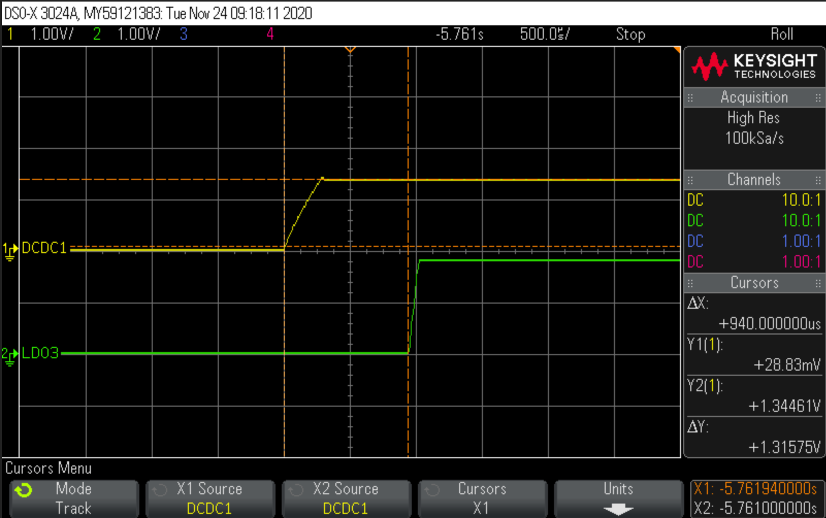
Task: Click the orange trigger position triangle
Action: [350, 50]
